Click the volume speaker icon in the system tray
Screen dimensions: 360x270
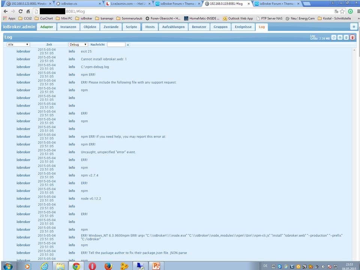tap(323, 267)
